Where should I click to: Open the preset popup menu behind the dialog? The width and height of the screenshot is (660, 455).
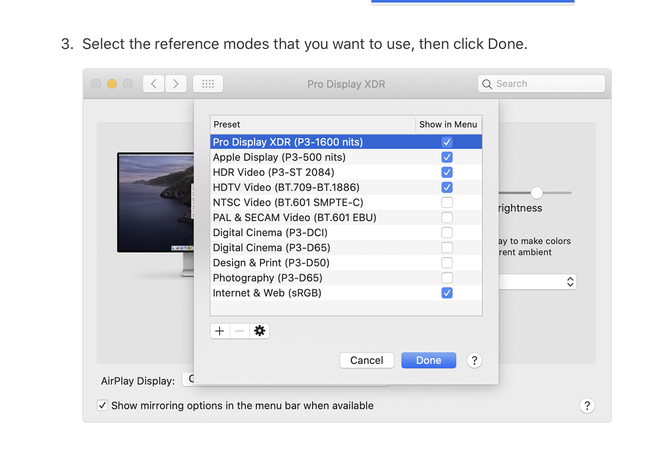pos(537,282)
